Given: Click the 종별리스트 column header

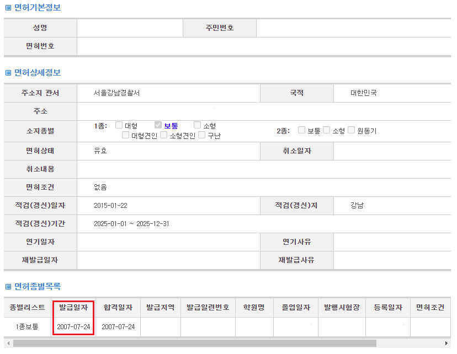Looking at the screenshot, I should (28, 308).
